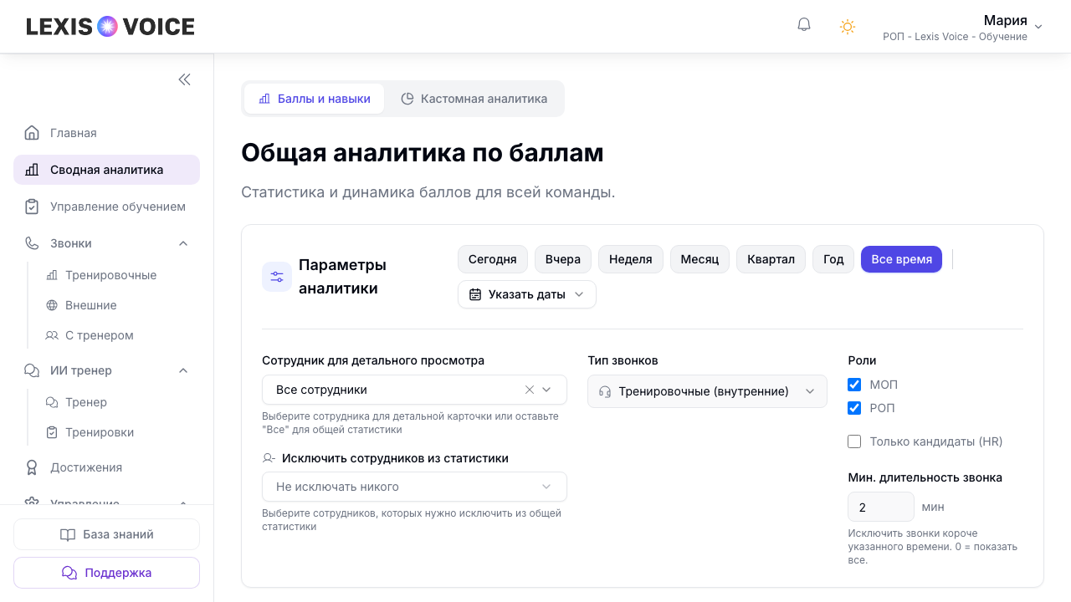
Task: Select the Сегодня period button
Action: click(493, 259)
